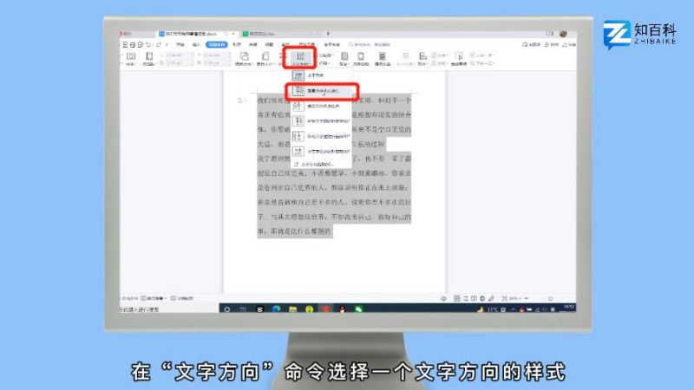The width and height of the screenshot is (694, 390).
Task: Expand the zoom percentage dropdown in status bar
Action: [515, 297]
